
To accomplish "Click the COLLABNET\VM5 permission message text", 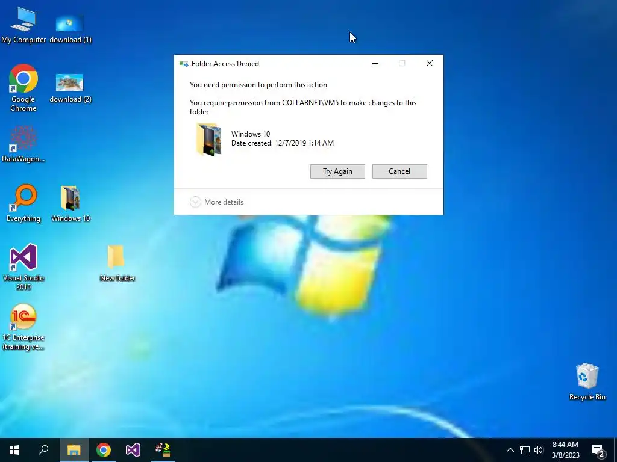I will coord(303,107).
